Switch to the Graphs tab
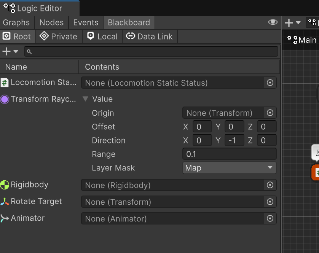 [x=16, y=22]
